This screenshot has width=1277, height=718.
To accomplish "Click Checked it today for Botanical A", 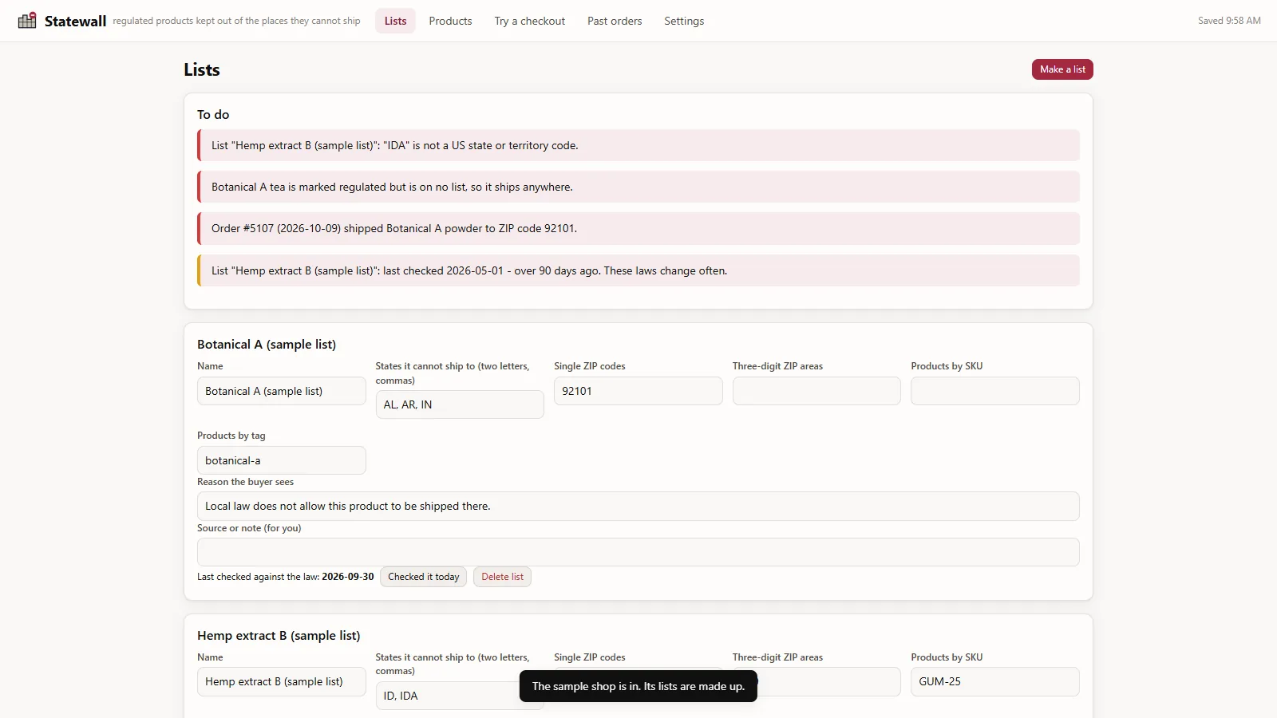I will (423, 577).
